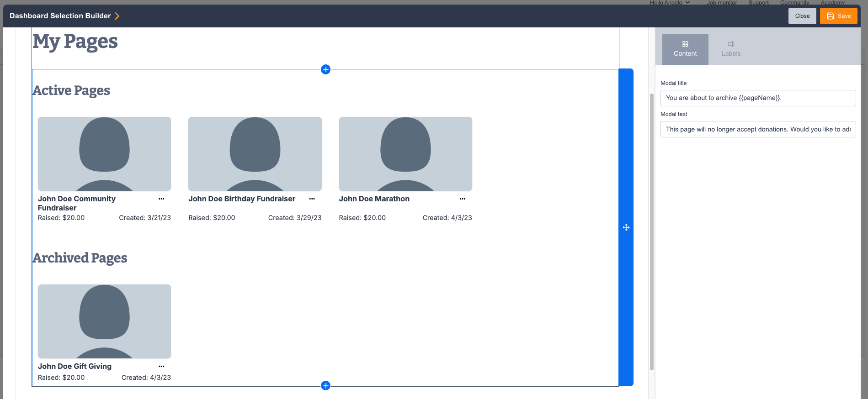The image size is (868, 399).
Task: Click the John Doe Gift Giving thumbnail
Action: [x=104, y=321]
